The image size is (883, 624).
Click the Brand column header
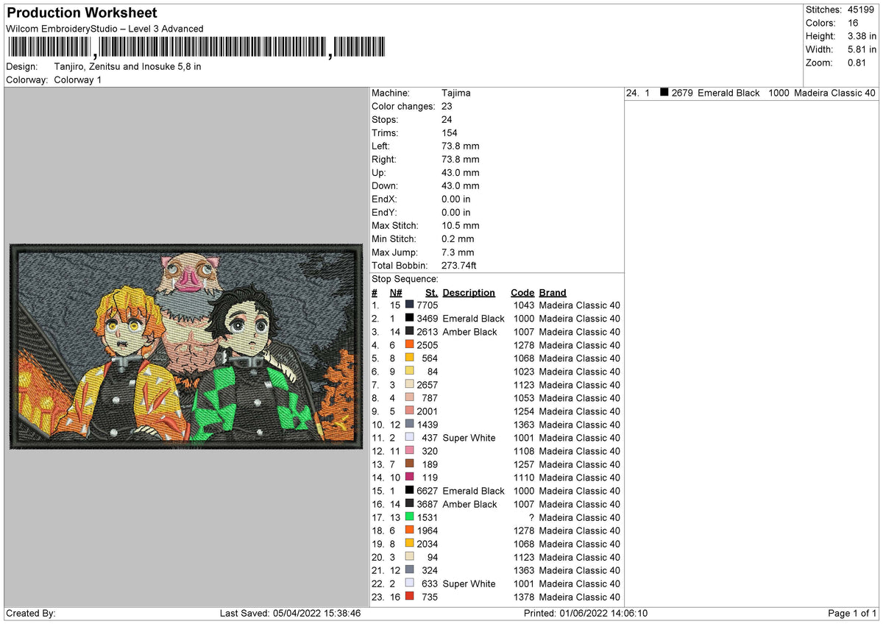pyautogui.click(x=553, y=292)
